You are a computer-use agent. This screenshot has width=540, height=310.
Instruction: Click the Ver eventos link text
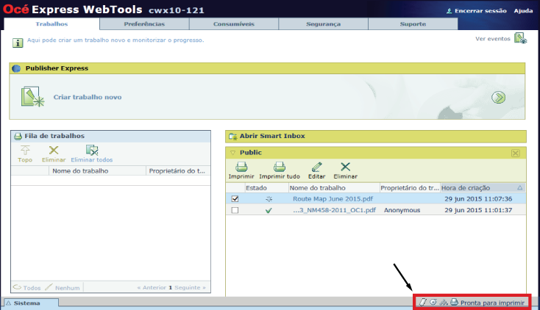493,38
